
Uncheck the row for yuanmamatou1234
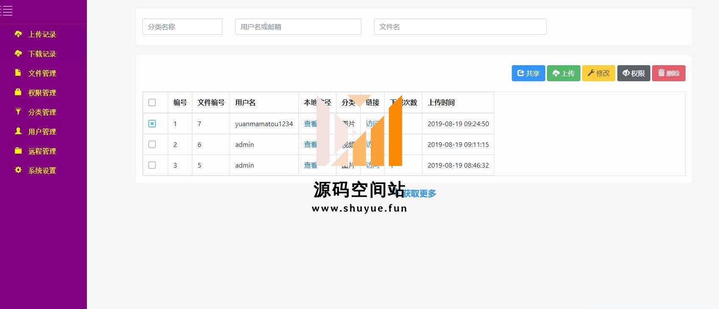point(152,124)
